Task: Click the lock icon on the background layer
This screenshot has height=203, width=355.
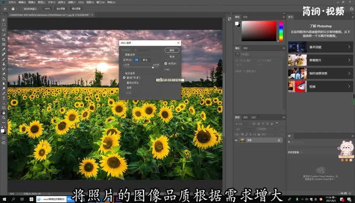Action: (x=278, y=140)
